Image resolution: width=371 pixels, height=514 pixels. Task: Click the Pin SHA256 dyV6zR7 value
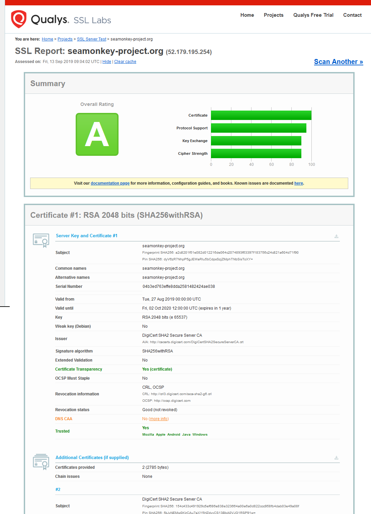tap(208, 259)
